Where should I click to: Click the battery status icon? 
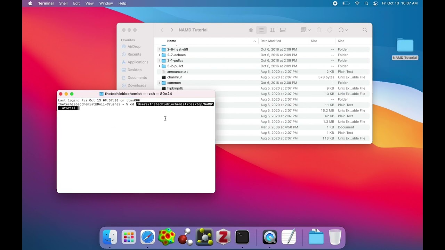[x=346, y=3]
